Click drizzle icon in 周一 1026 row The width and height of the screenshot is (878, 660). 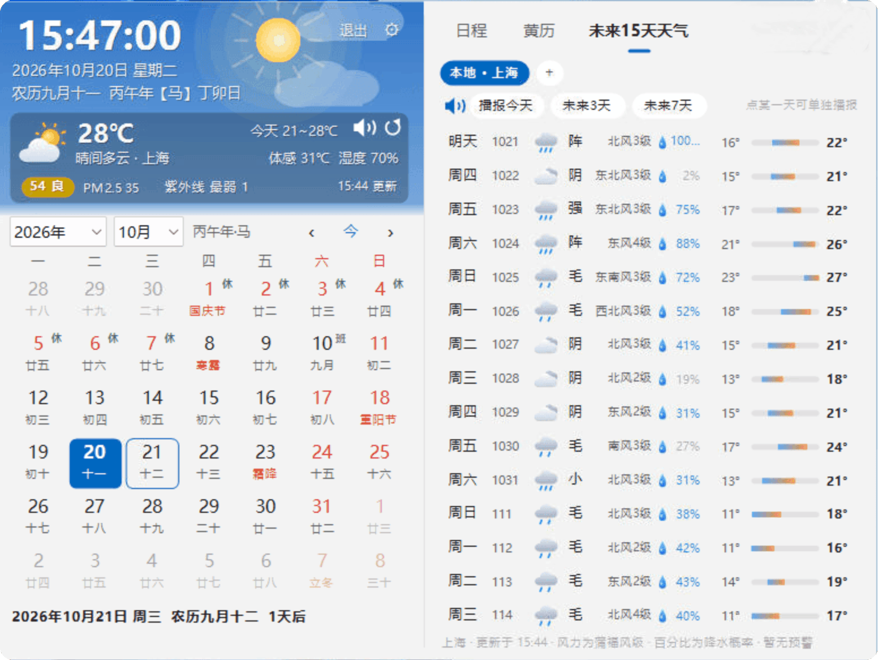tap(546, 311)
